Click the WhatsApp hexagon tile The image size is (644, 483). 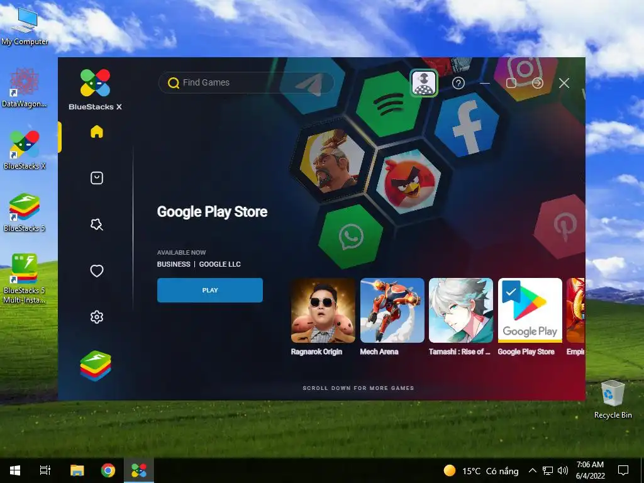click(x=350, y=236)
